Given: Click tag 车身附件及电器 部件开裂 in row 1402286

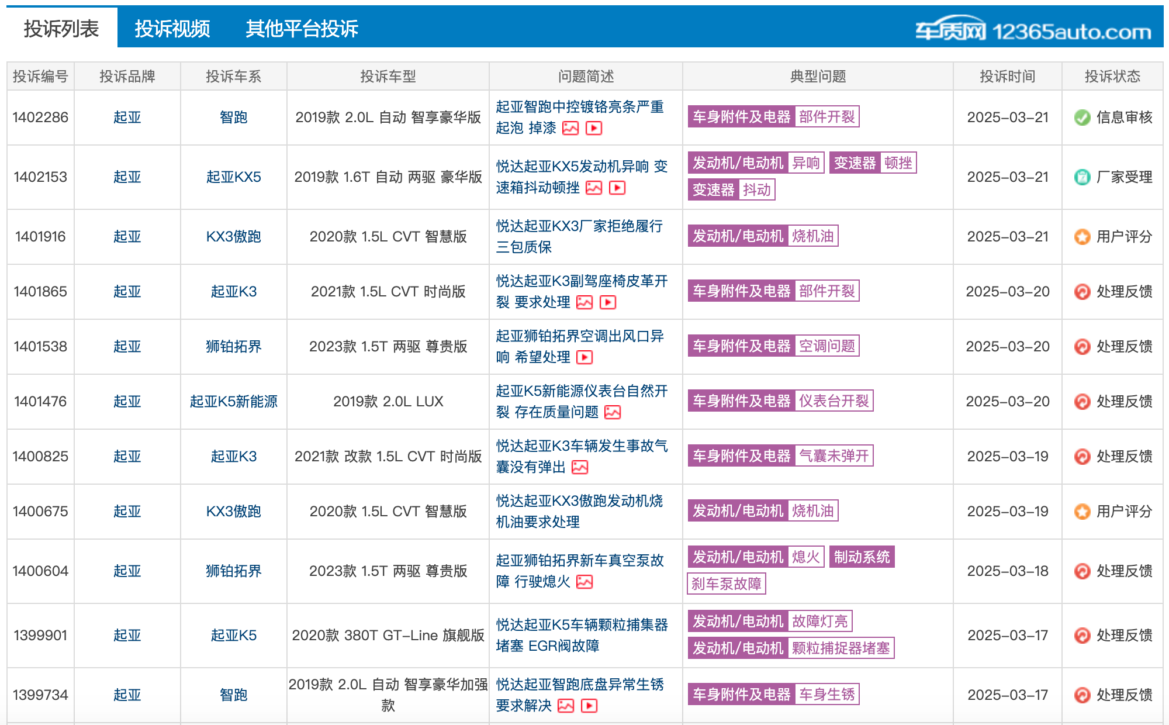Looking at the screenshot, I should click(x=773, y=117).
